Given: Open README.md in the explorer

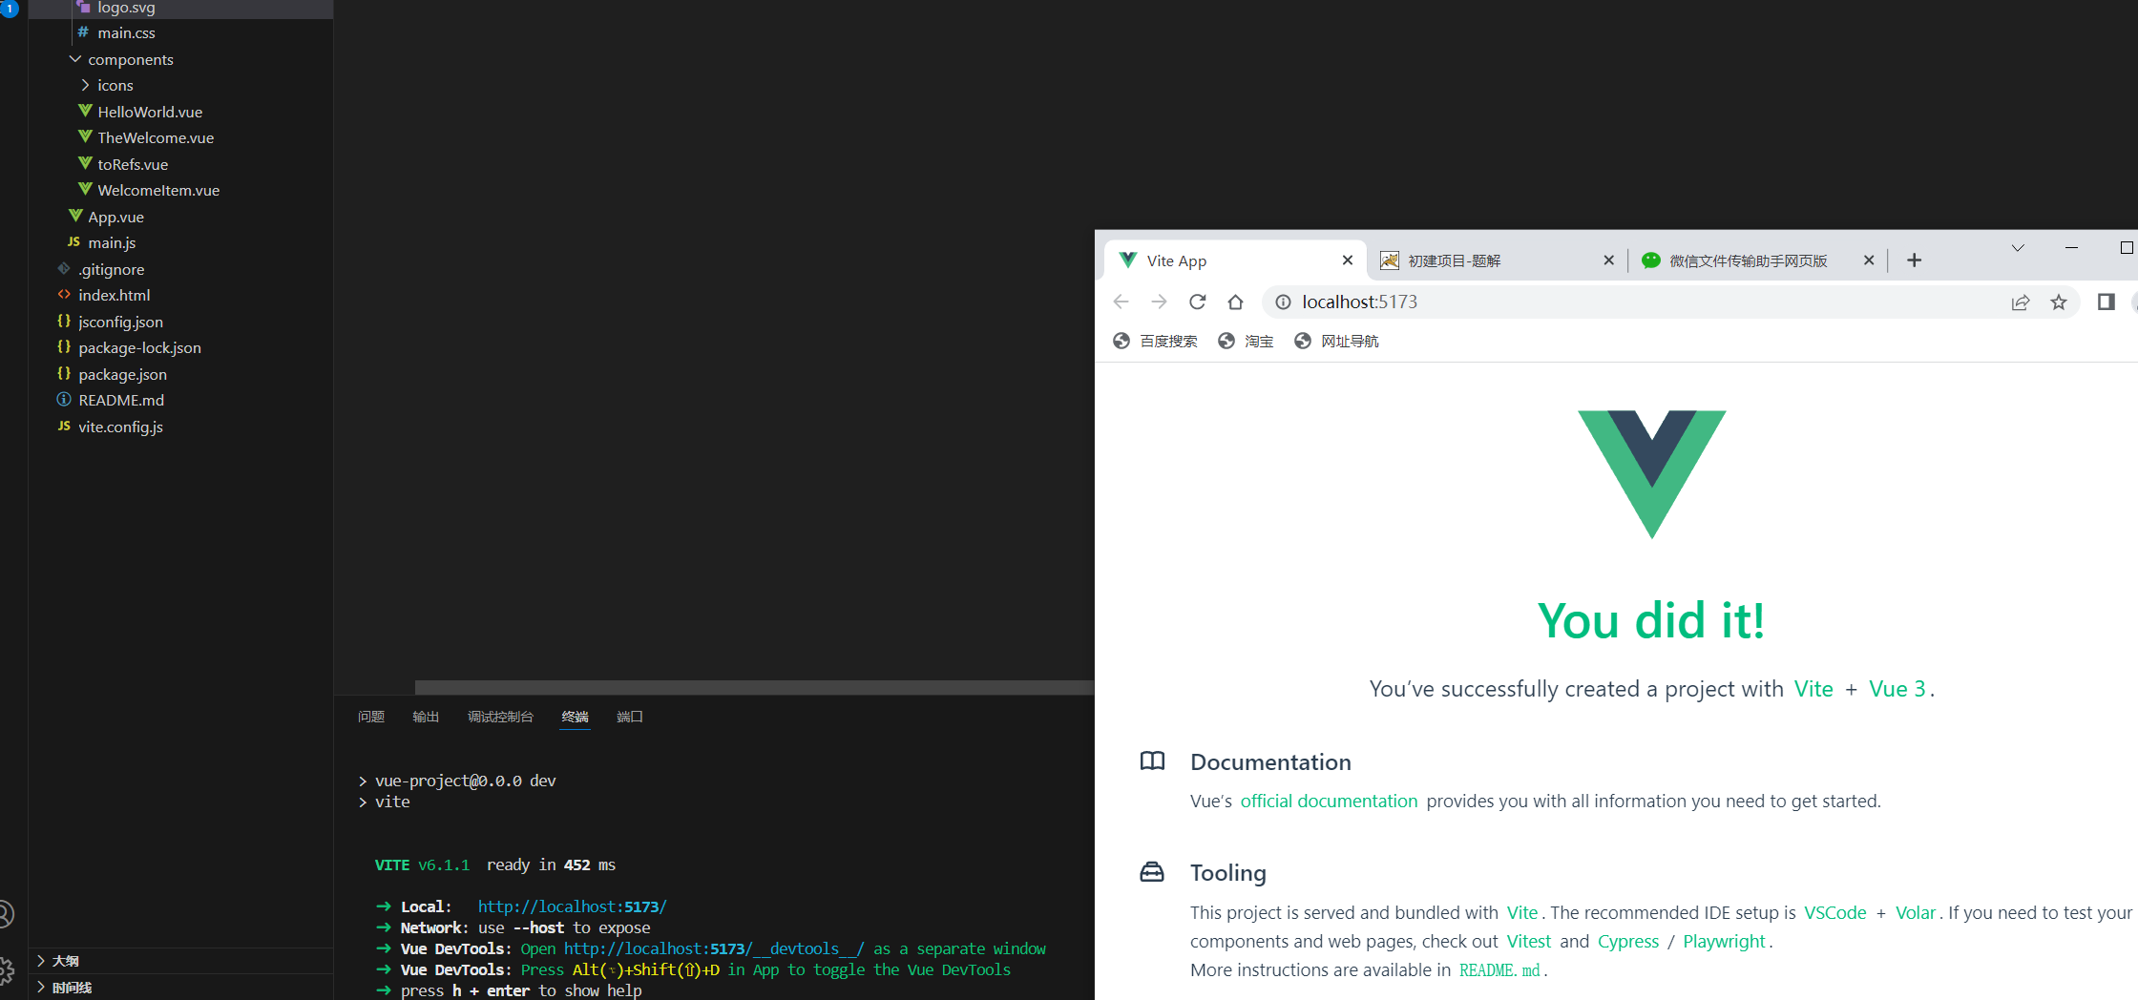Looking at the screenshot, I should (x=181, y=400).
